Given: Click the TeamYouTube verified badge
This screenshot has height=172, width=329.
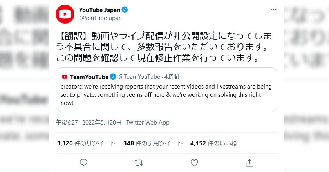Looking at the screenshot, I should click(113, 77).
